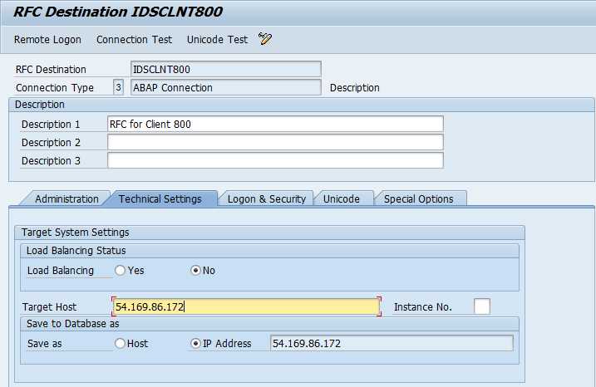Click the saved IP Address value field
Viewport: 596px width, 387px height.
click(392, 343)
